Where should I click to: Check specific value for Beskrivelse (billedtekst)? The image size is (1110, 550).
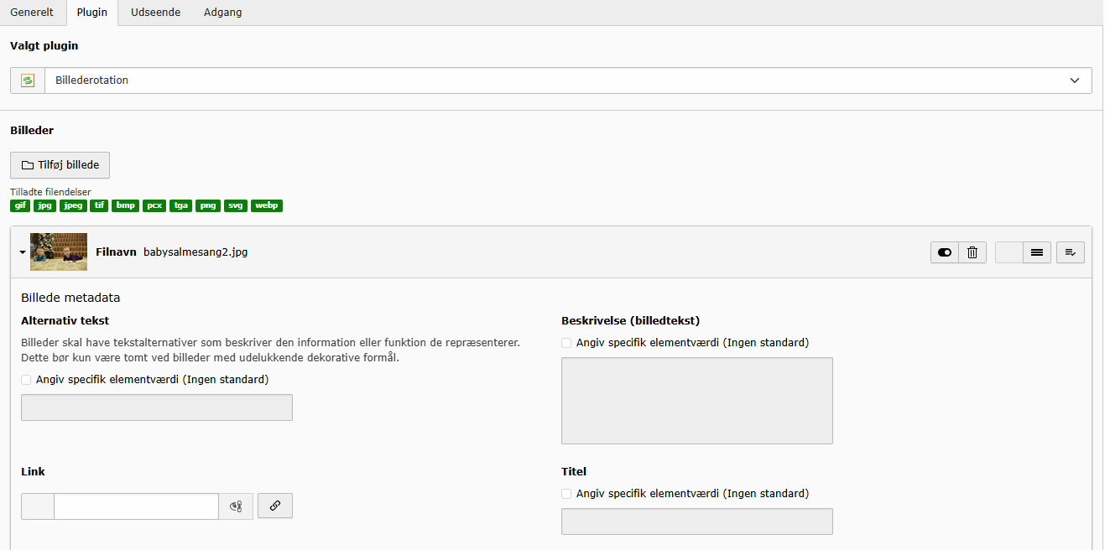(567, 343)
